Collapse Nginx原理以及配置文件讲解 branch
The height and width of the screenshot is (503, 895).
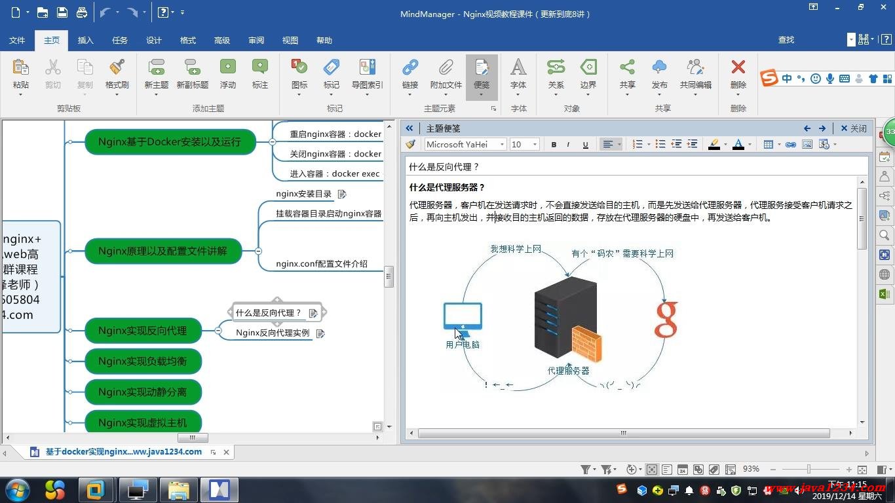click(258, 251)
